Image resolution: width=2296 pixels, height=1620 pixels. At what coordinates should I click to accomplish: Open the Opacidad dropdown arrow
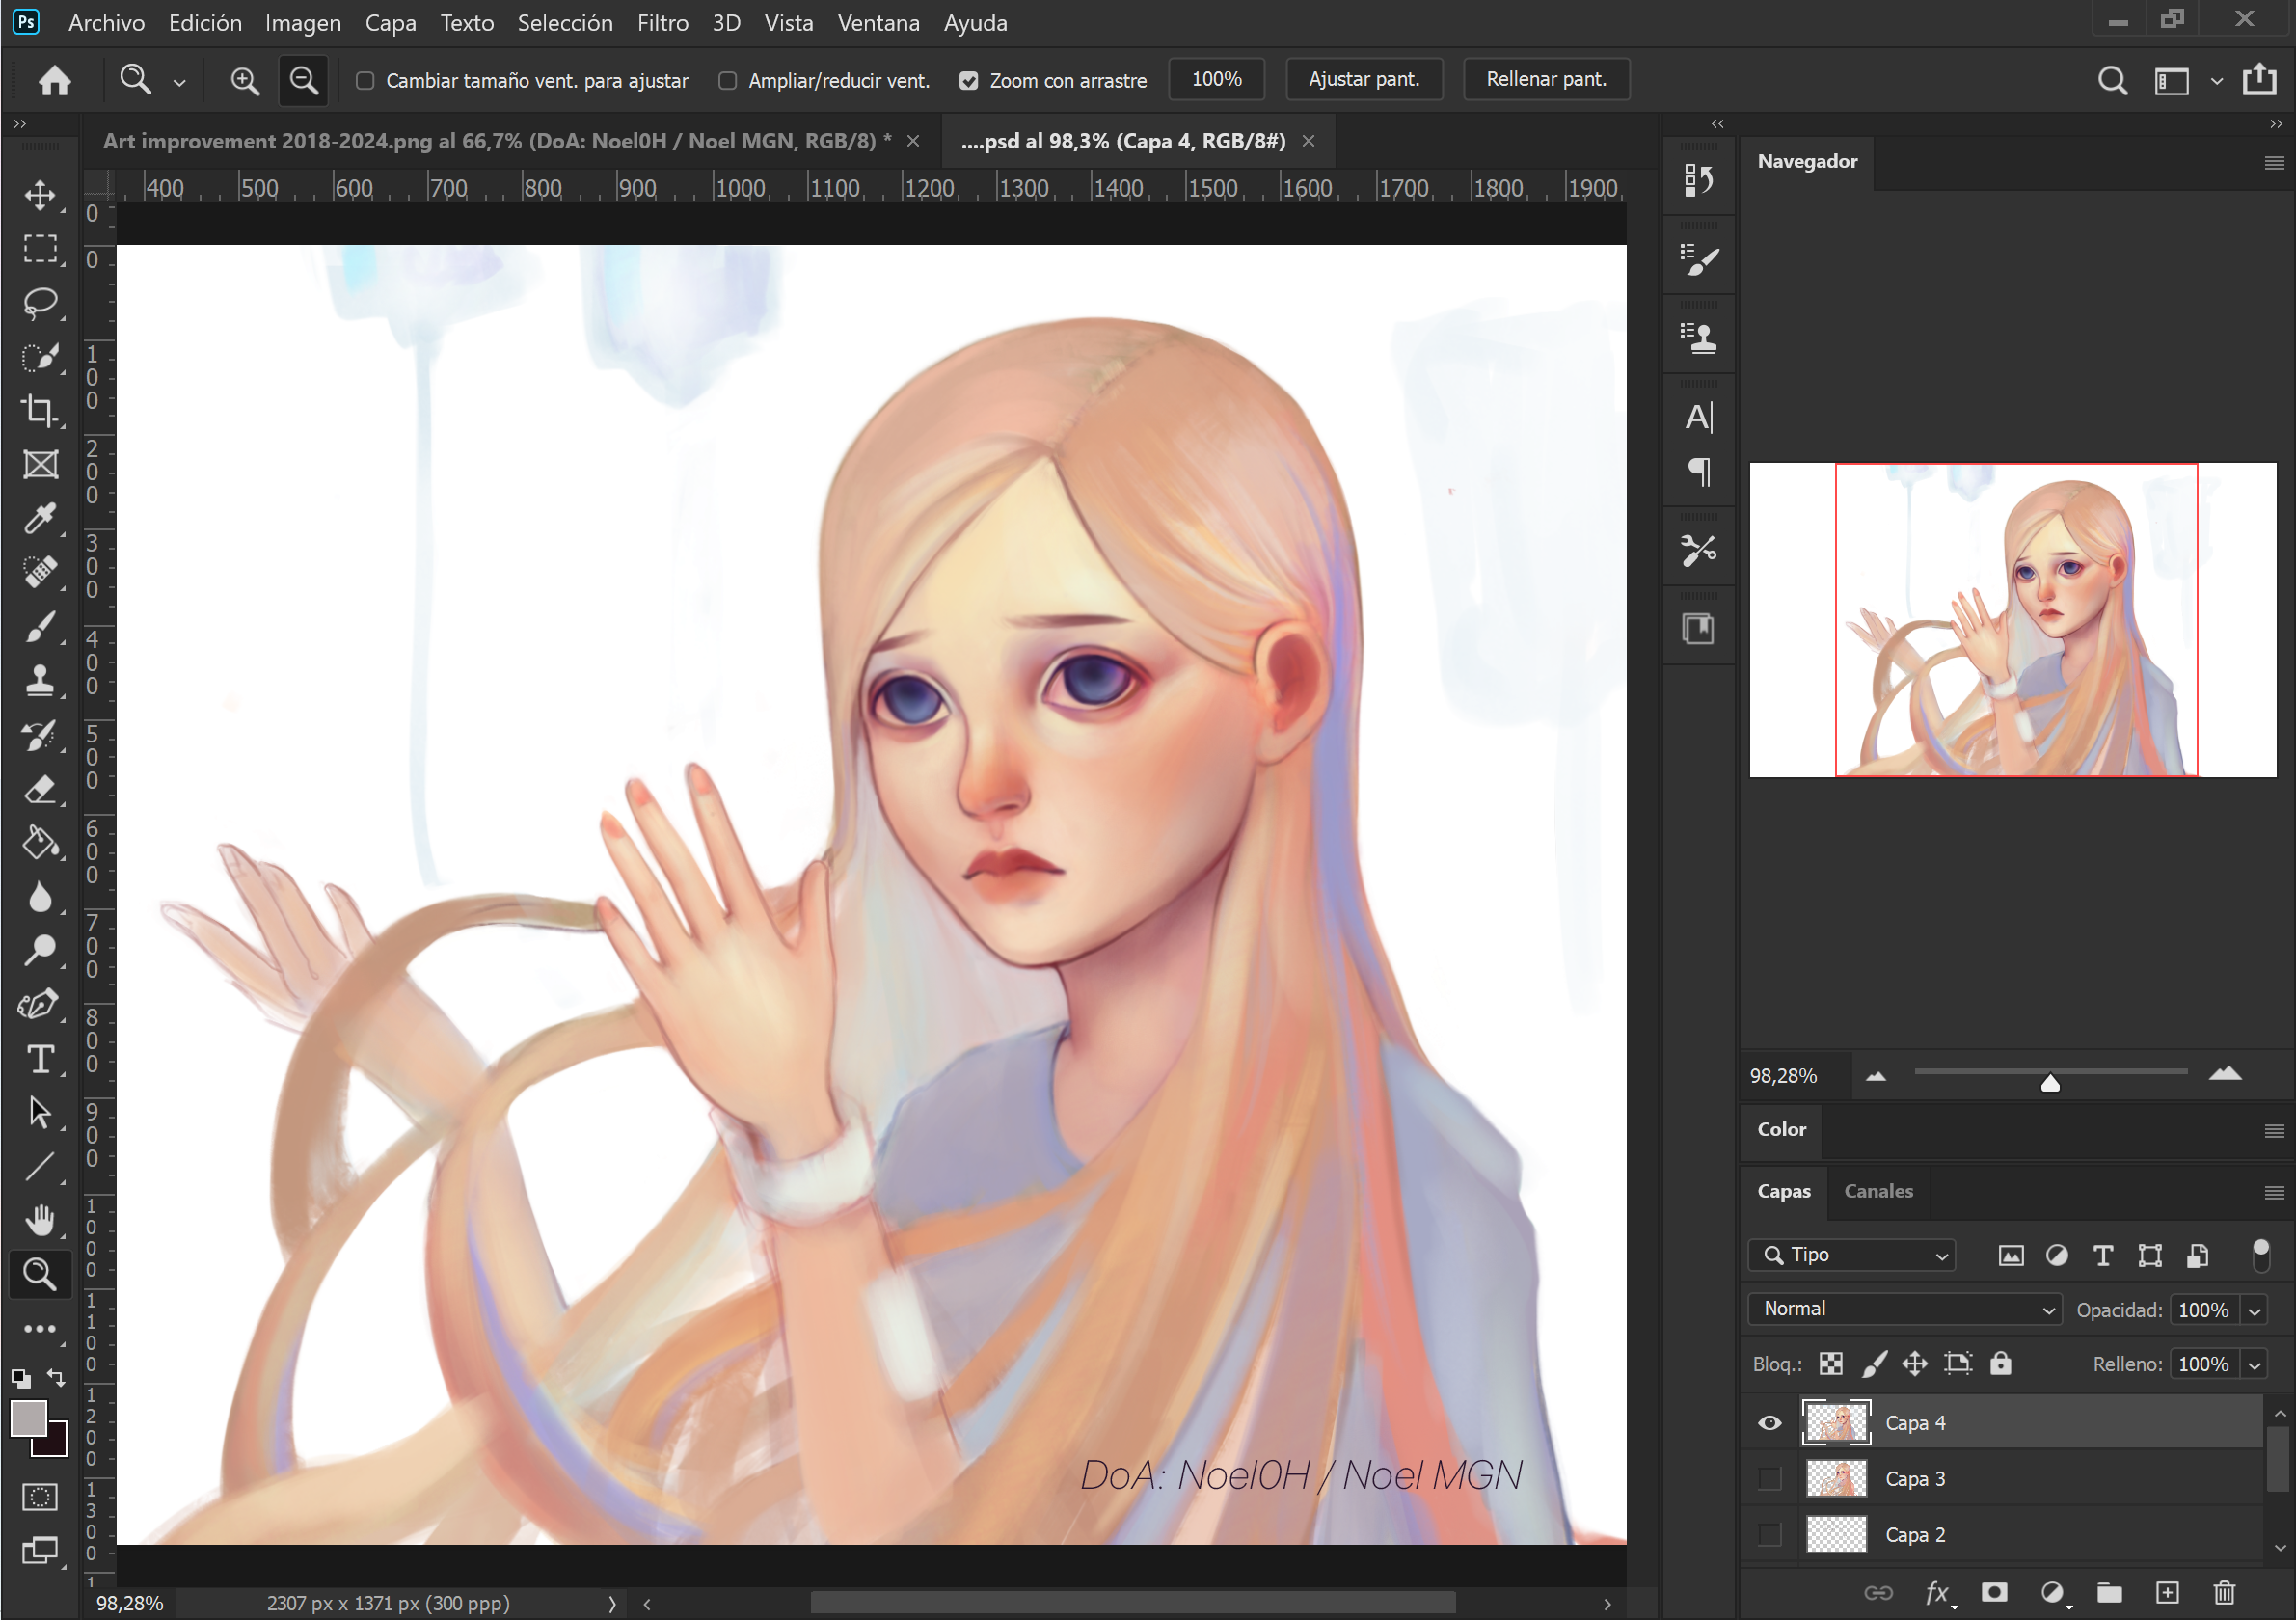(2254, 1311)
